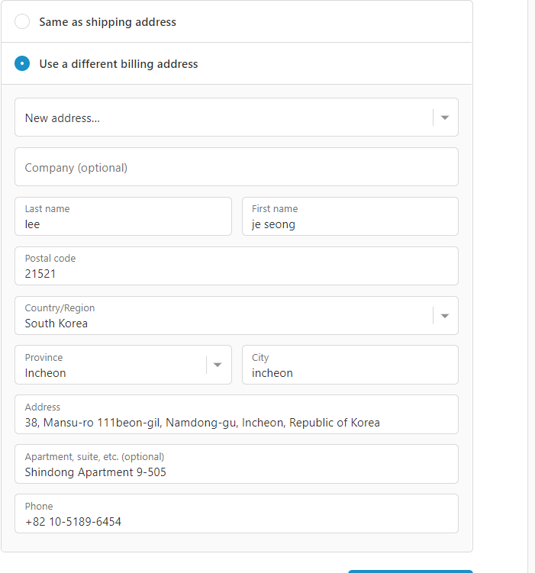
Task: Click the First name field with je seong
Action: click(350, 217)
